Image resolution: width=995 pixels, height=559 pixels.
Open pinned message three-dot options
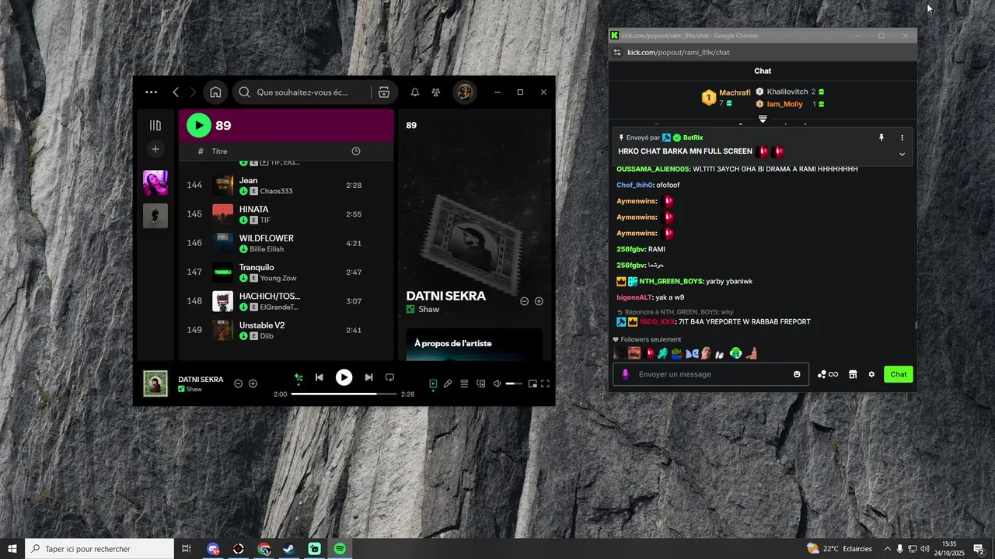pos(902,137)
